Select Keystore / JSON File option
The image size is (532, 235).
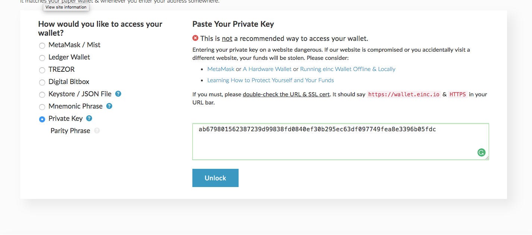click(42, 94)
